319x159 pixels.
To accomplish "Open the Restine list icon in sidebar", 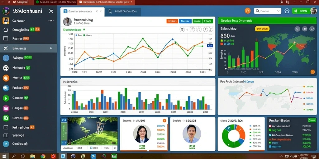I will click(x=6, y=38).
